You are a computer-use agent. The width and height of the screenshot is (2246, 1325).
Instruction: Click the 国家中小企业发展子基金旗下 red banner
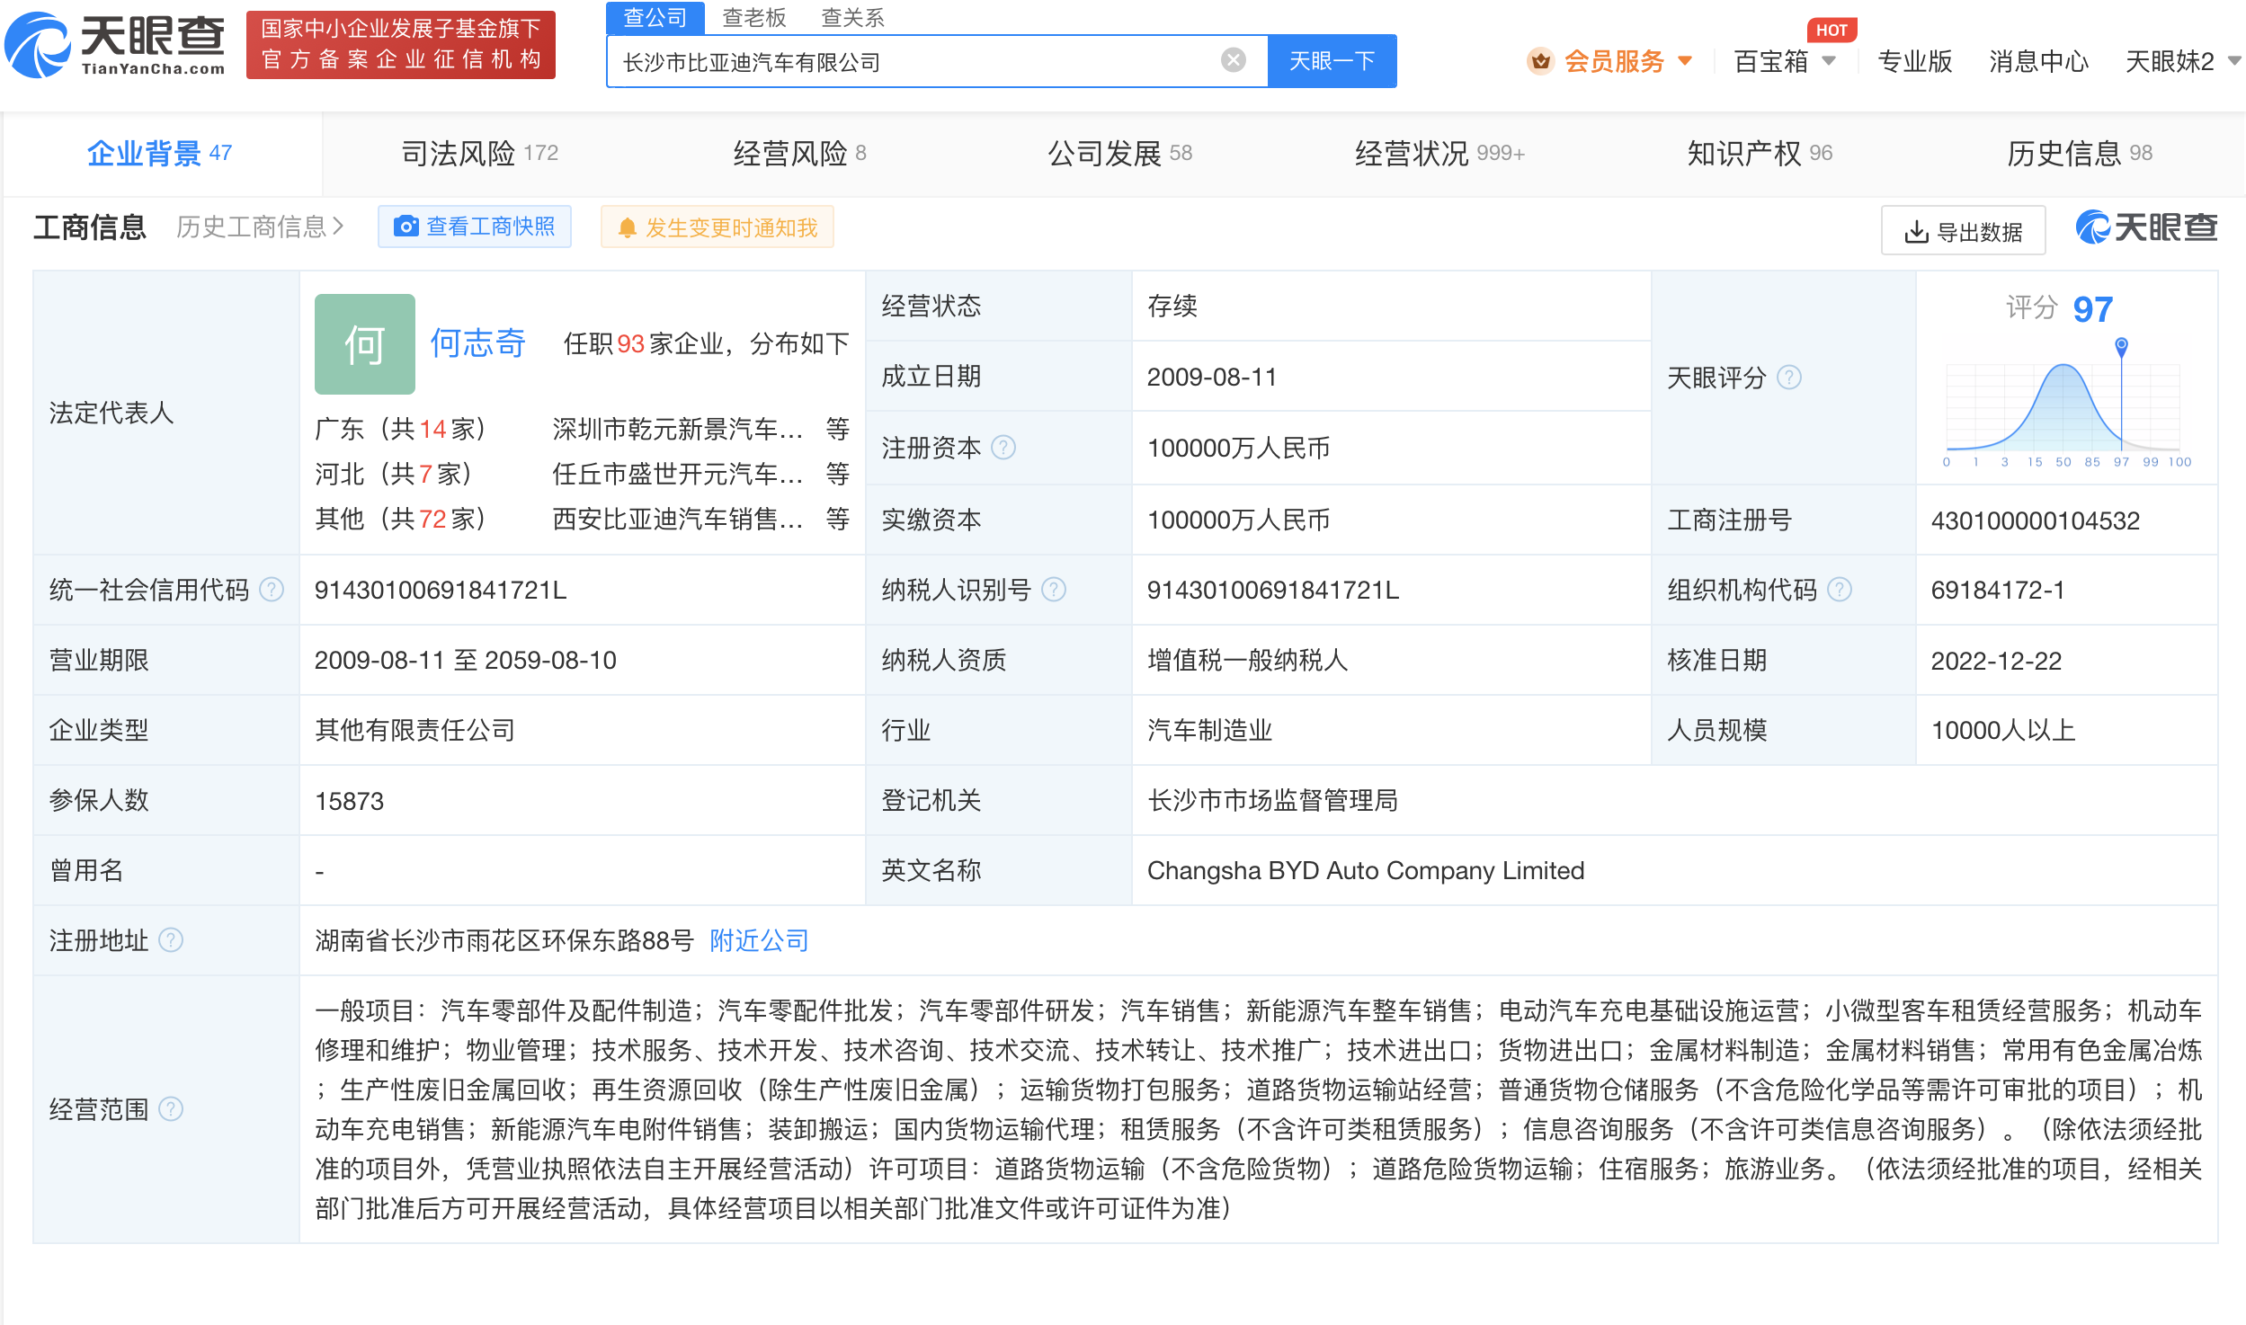(x=401, y=45)
